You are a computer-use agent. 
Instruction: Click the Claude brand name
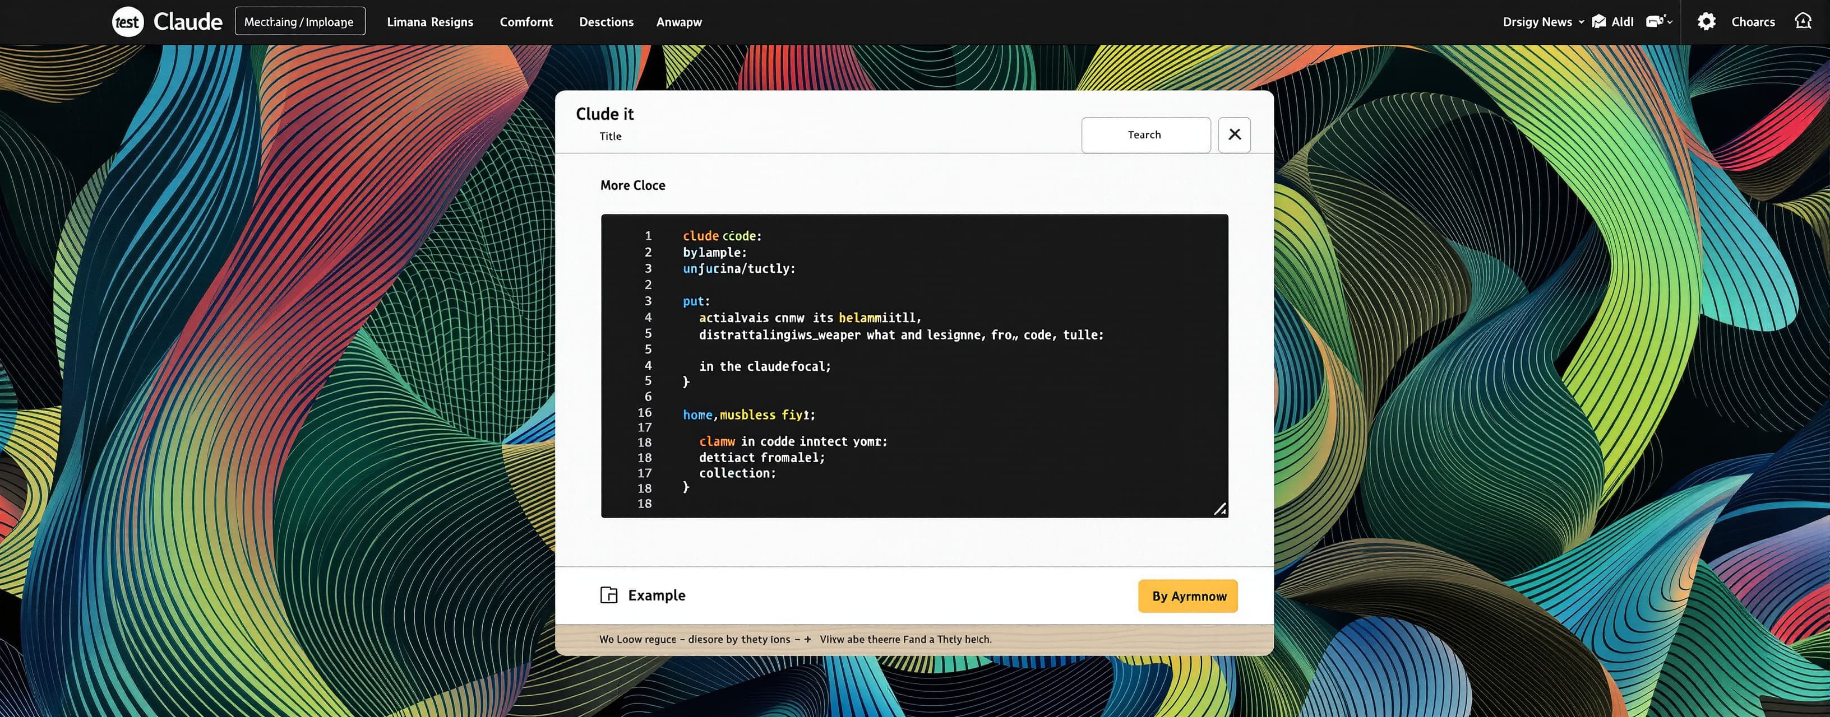click(188, 22)
